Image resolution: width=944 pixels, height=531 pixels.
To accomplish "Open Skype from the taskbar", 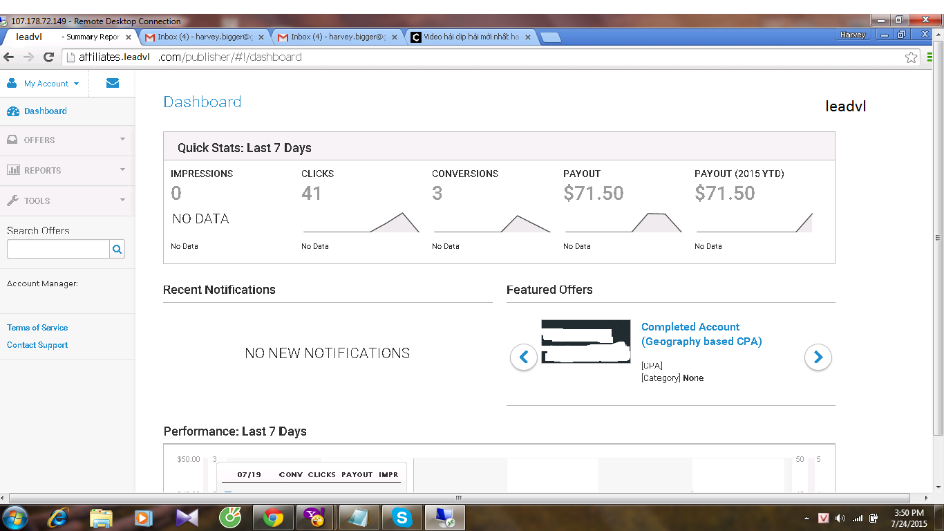I will [x=402, y=518].
